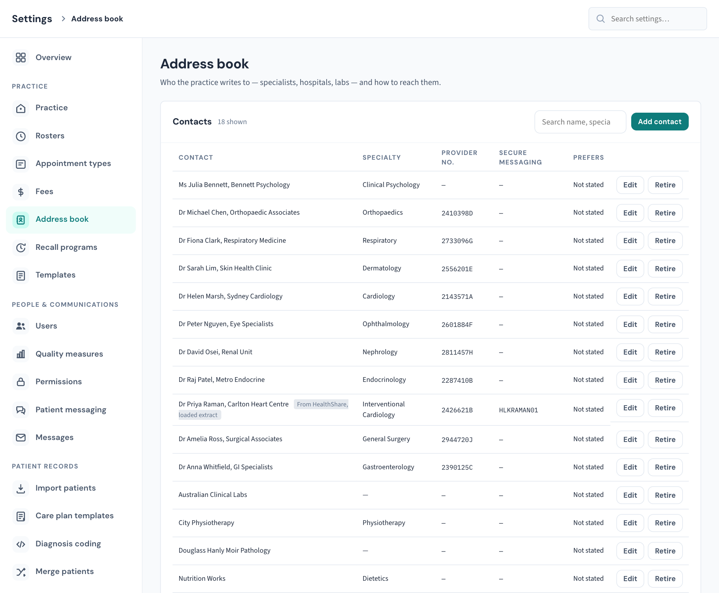Click the Practice house icon

[21, 108]
